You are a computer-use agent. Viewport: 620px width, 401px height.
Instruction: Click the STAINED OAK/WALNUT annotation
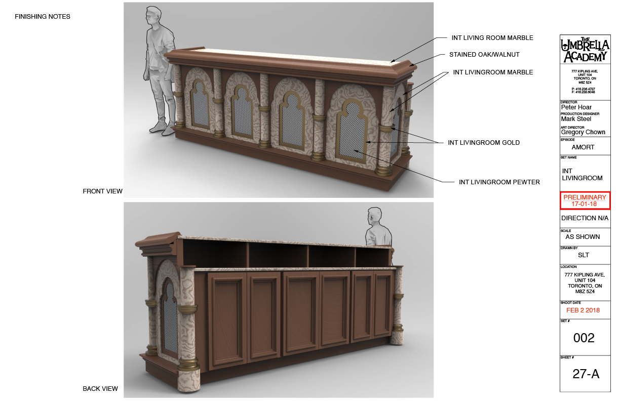point(485,55)
